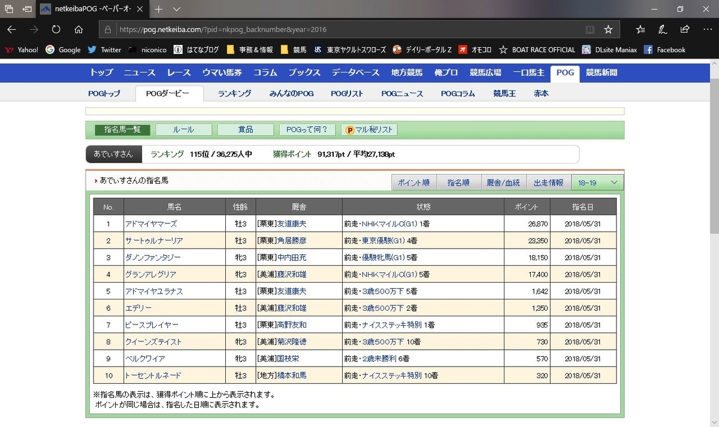
Task: Open DLsite Maniax bookmark
Action: tap(609, 50)
